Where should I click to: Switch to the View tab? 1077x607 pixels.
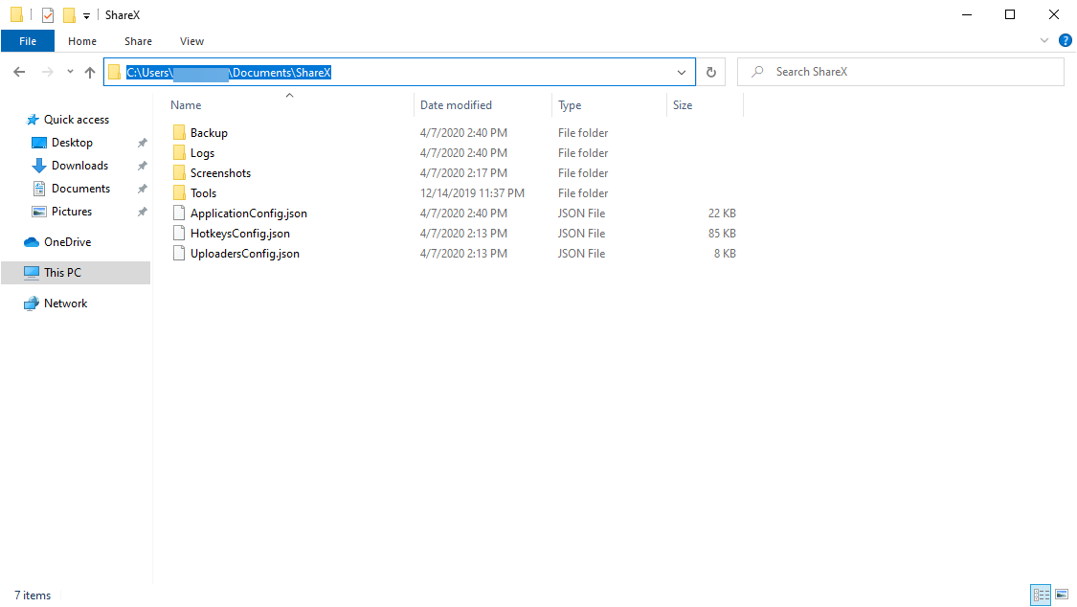click(191, 40)
